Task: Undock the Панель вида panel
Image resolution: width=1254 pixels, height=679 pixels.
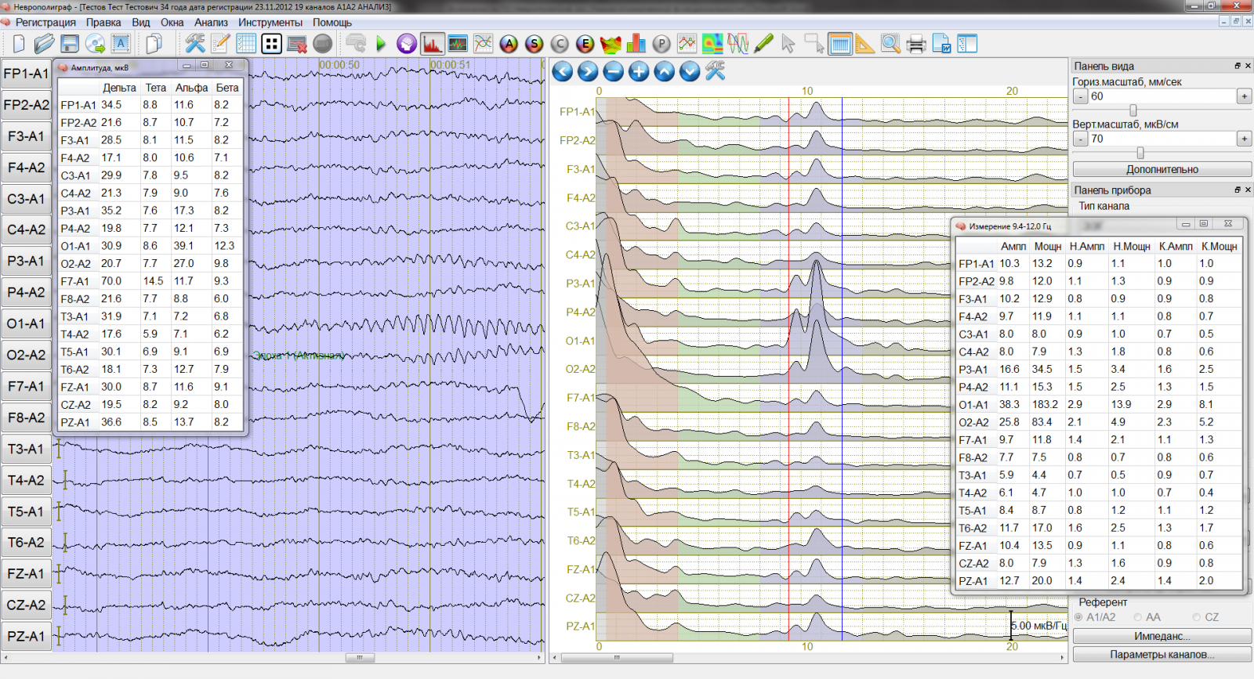Action: coord(1238,66)
